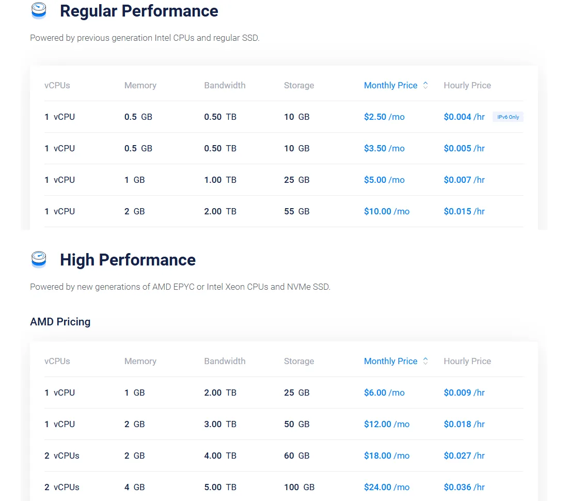This screenshot has width=568, height=501.
Task: Click the $0.005 /hr hourly price
Action: point(464,148)
